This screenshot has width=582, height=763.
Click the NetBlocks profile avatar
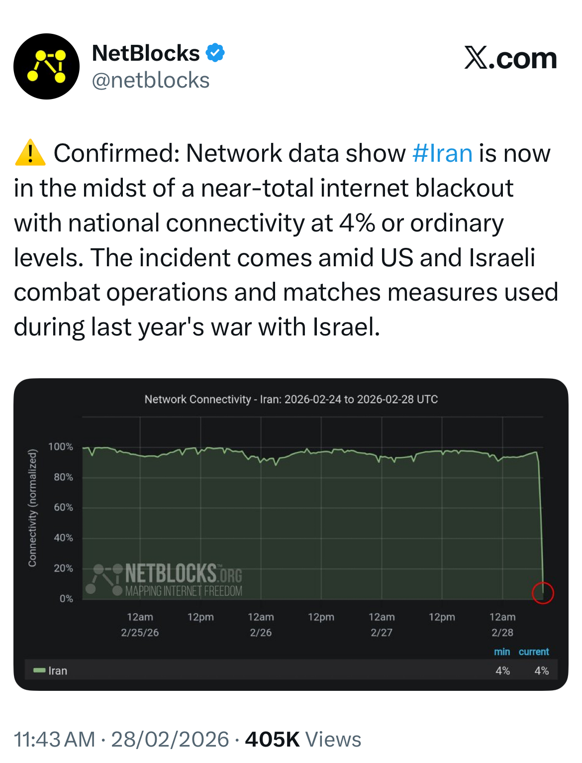point(46,66)
